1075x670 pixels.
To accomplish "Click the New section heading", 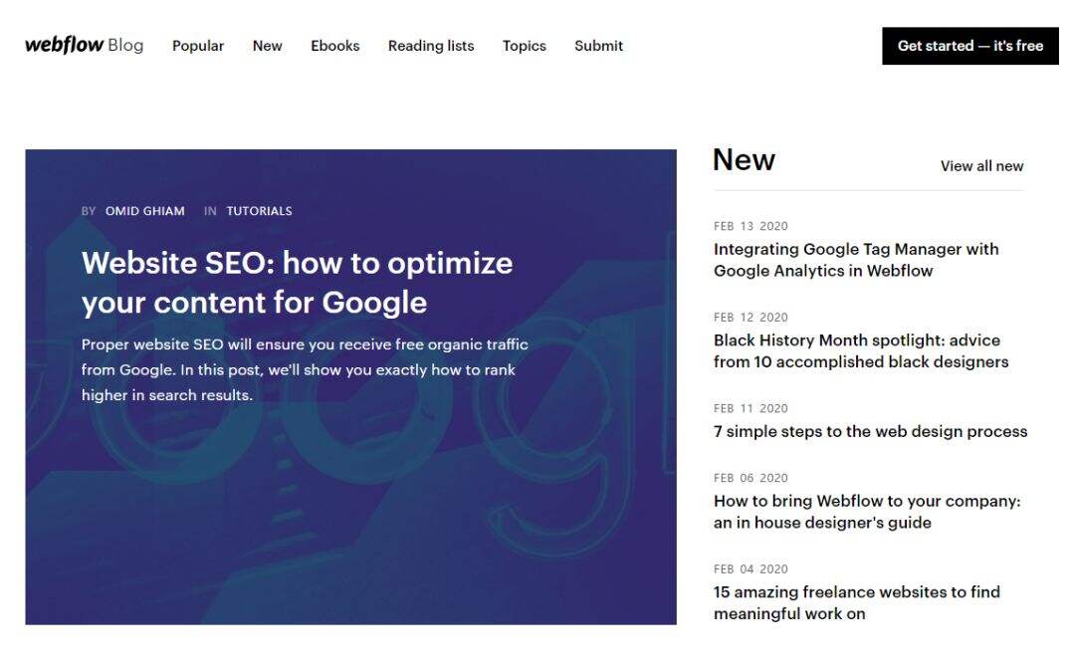I will [744, 160].
